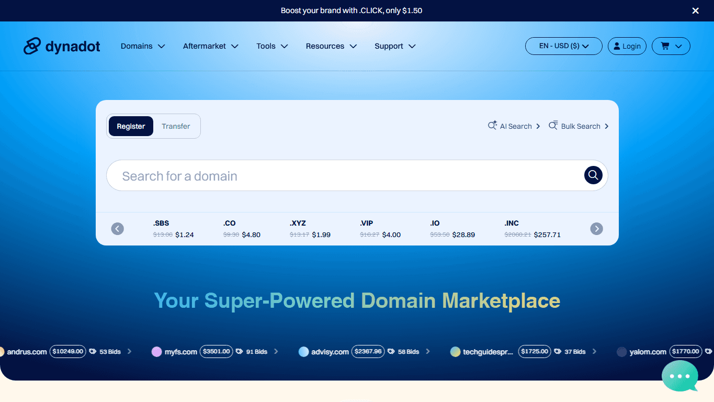The height and width of the screenshot is (402, 714).
Task: Select the .SBS domain deal
Action: (x=173, y=229)
